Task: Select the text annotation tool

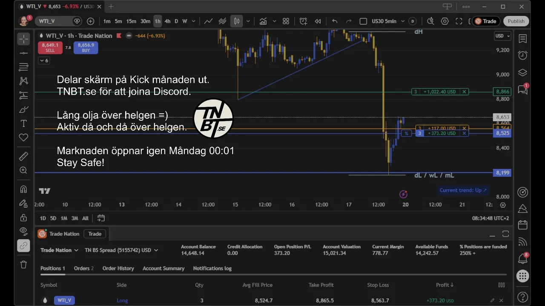Action: pos(23,123)
